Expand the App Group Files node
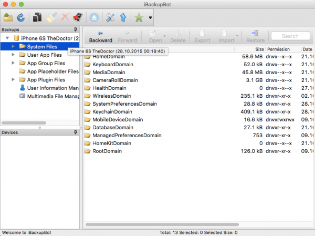 [13, 63]
